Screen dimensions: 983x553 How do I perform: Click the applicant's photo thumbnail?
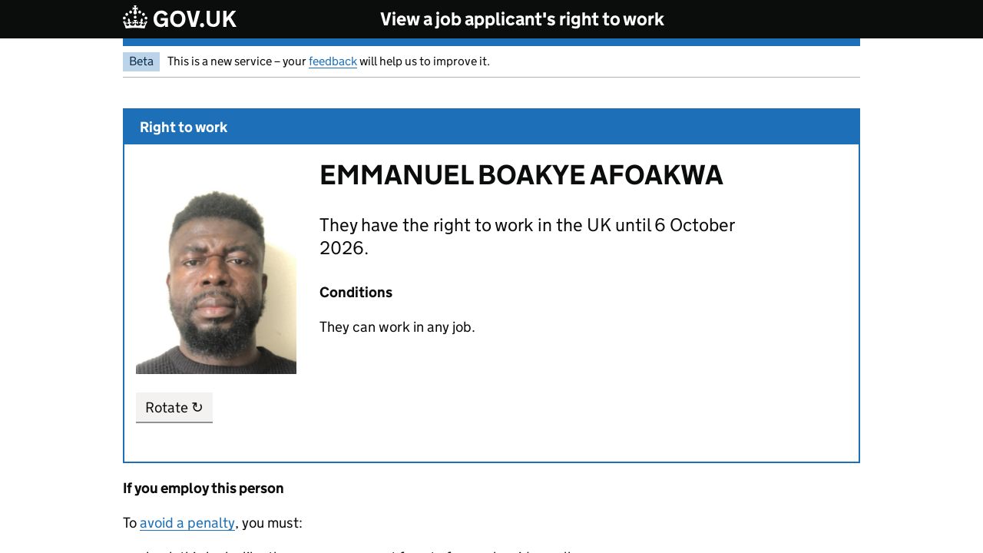pos(216,282)
